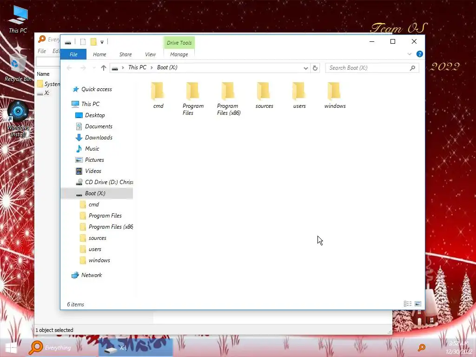Open the View ribbon tab
Viewport: 476px width, 357px height.
coord(150,54)
